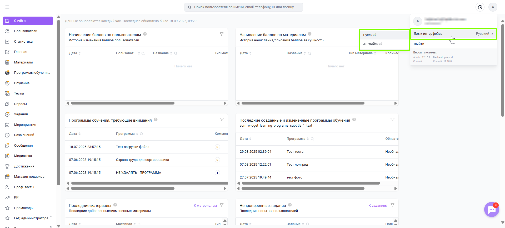
Task: Open the hamburger menu icon
Action: pos(7,7)
